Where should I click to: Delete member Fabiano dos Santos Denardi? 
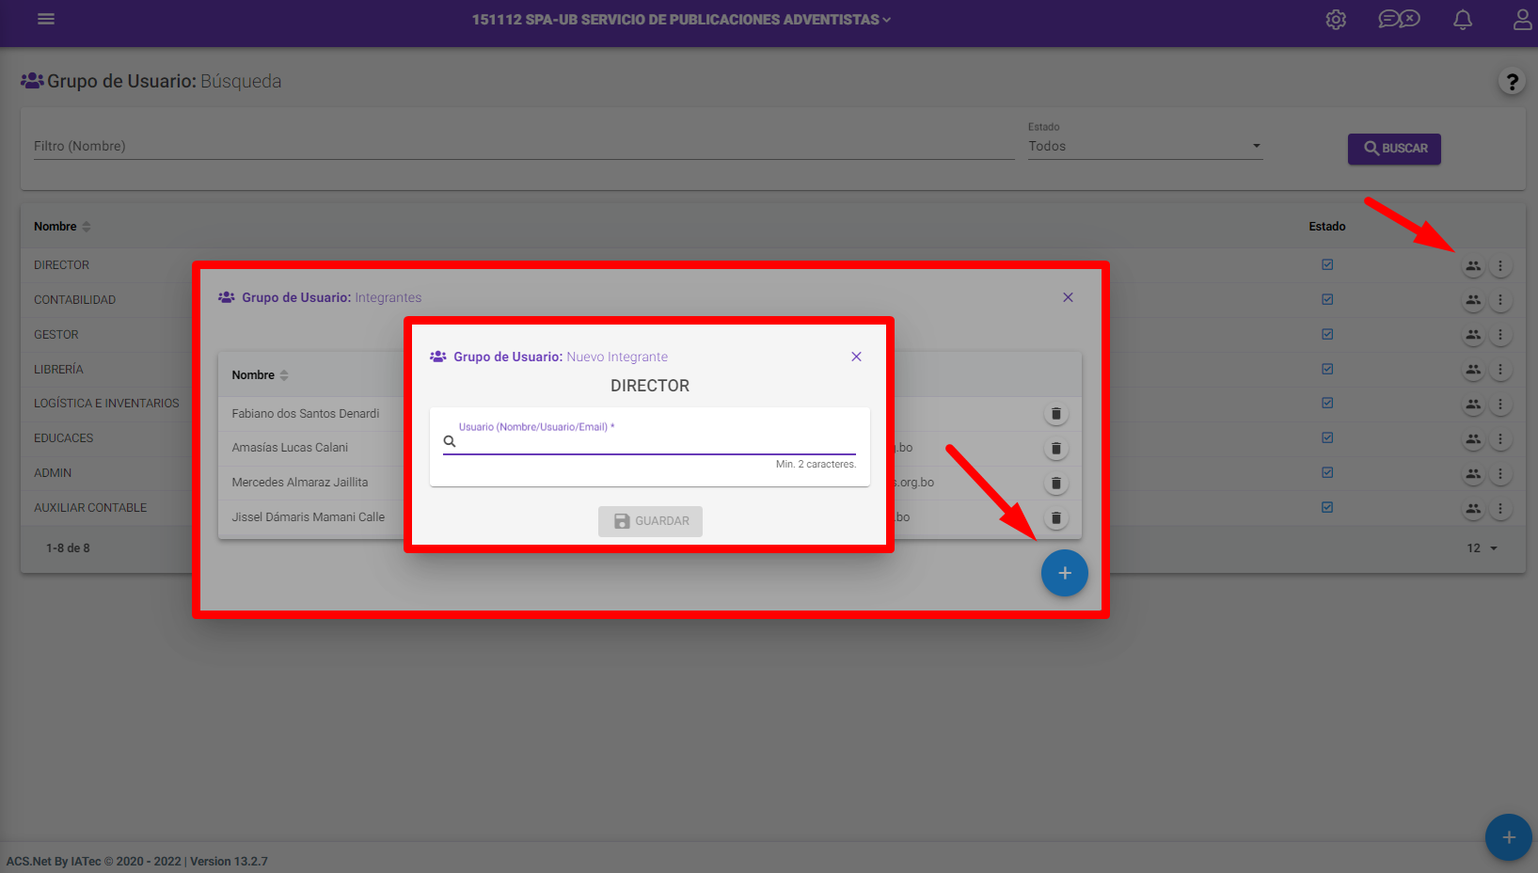pyautogui.click(x=1056, y=414)
